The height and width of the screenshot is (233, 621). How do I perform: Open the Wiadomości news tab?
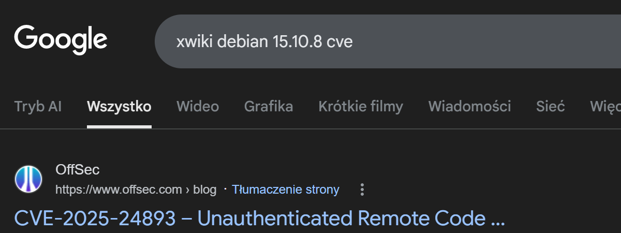[x=469, y=107]
